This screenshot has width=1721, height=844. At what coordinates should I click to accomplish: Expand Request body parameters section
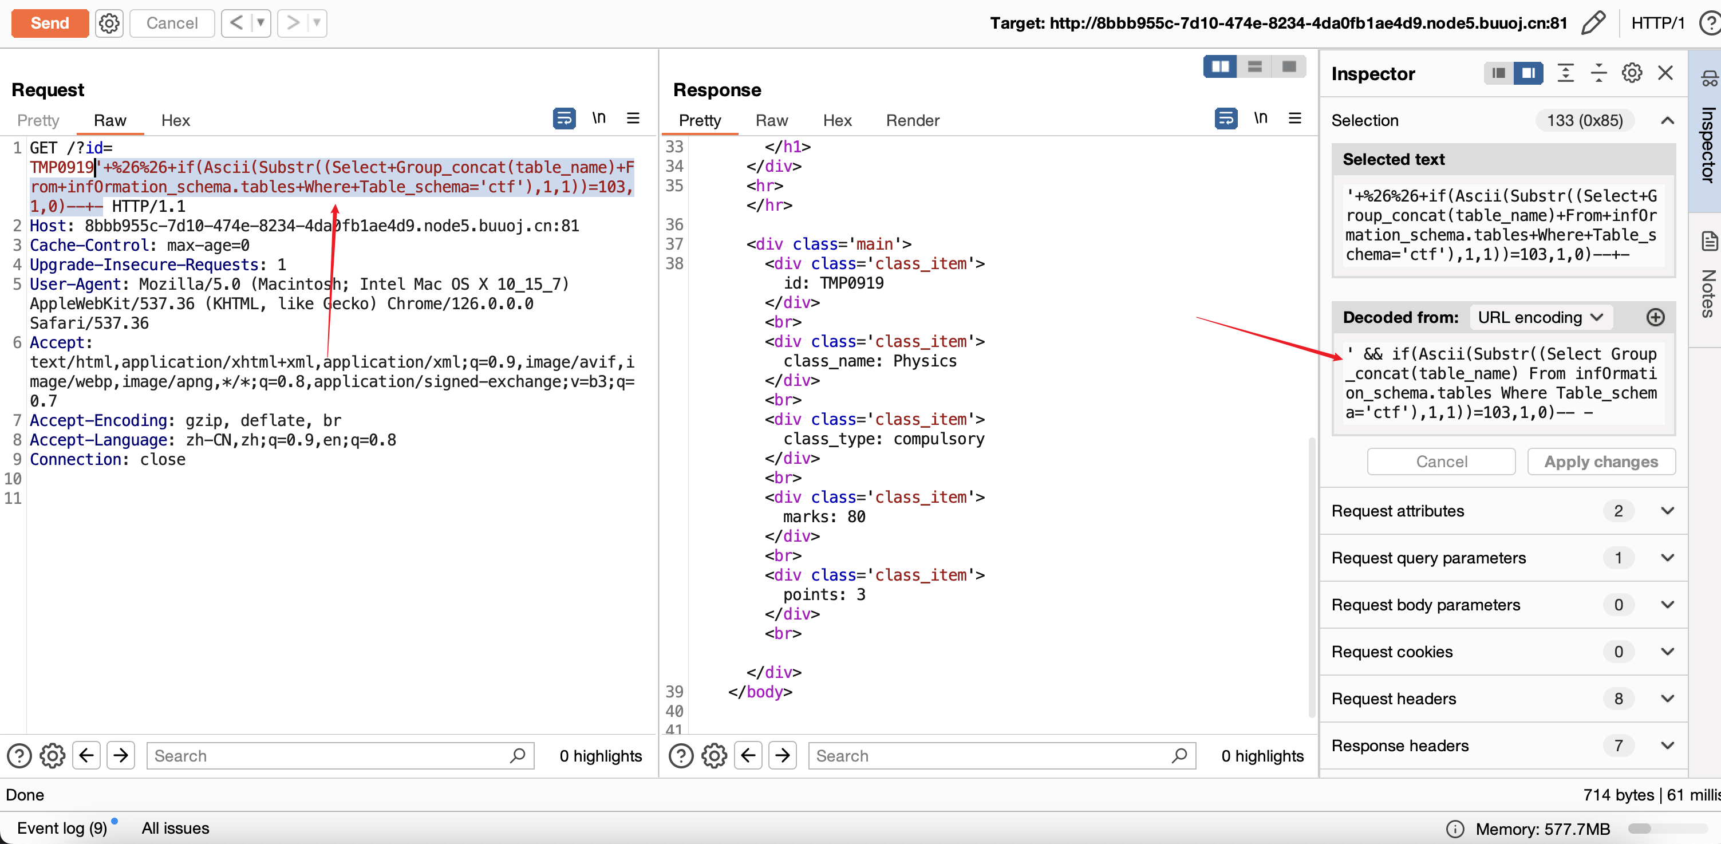pyautogui.click(x=1503, y=605)
